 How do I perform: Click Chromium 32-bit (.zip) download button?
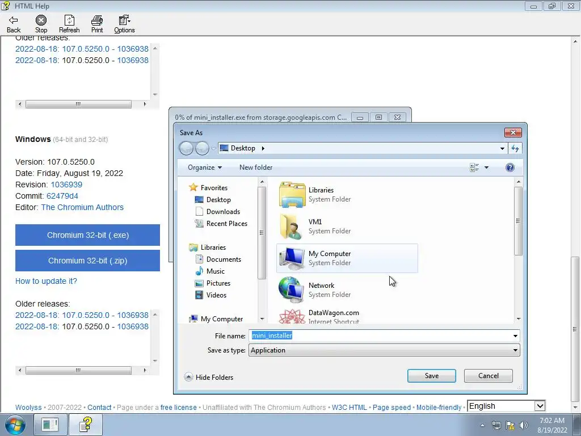point(87,261)
